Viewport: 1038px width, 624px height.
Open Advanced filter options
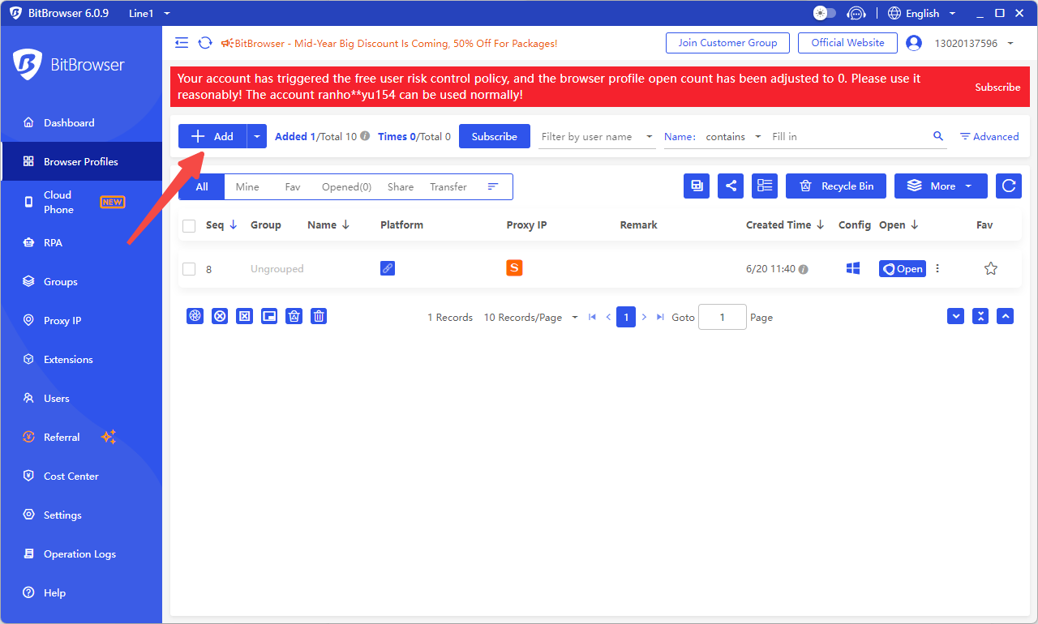(x=989, y=136)
